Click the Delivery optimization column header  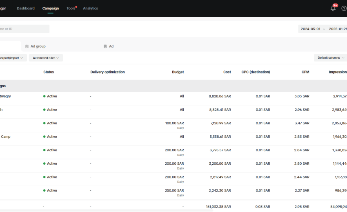(107, 72)
